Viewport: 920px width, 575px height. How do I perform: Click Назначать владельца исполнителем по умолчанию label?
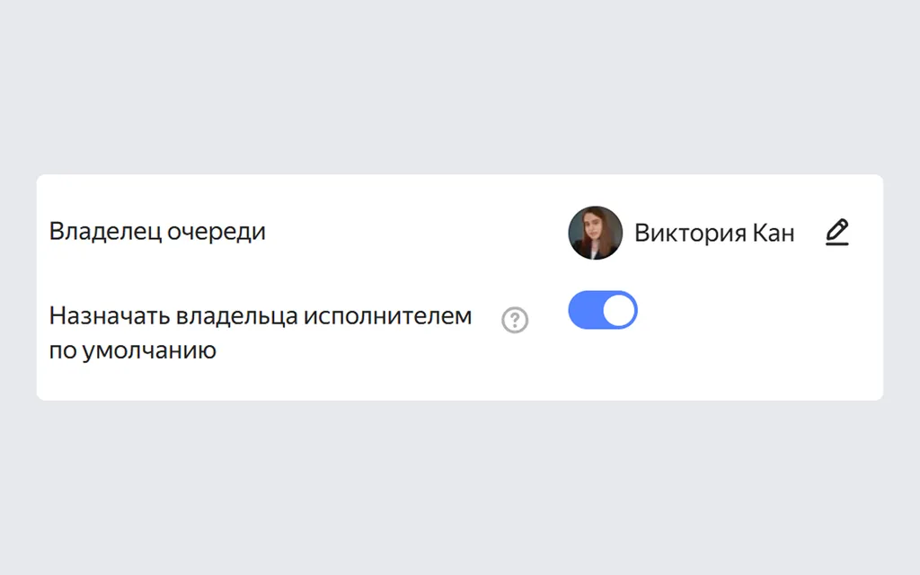coord(260,332)
